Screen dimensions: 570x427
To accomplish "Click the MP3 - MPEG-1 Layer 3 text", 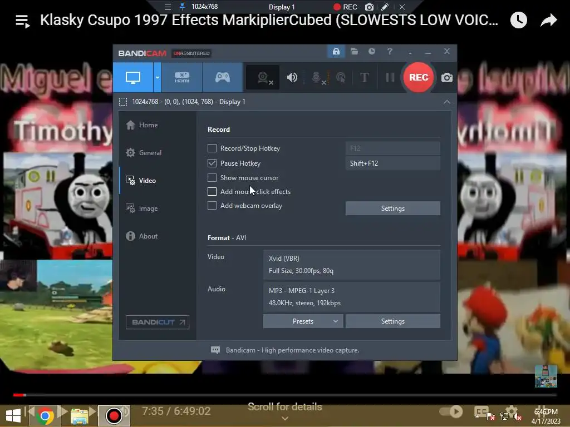I will tap(301, 291).
